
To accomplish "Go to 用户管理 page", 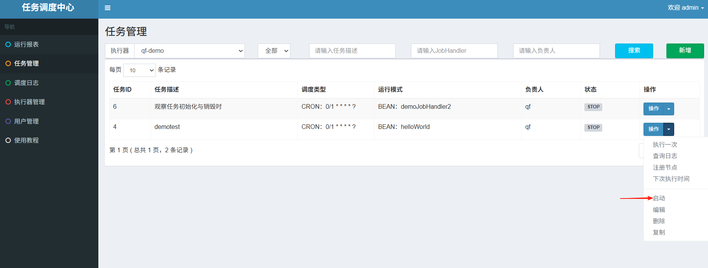I will [x=49, y=121].
